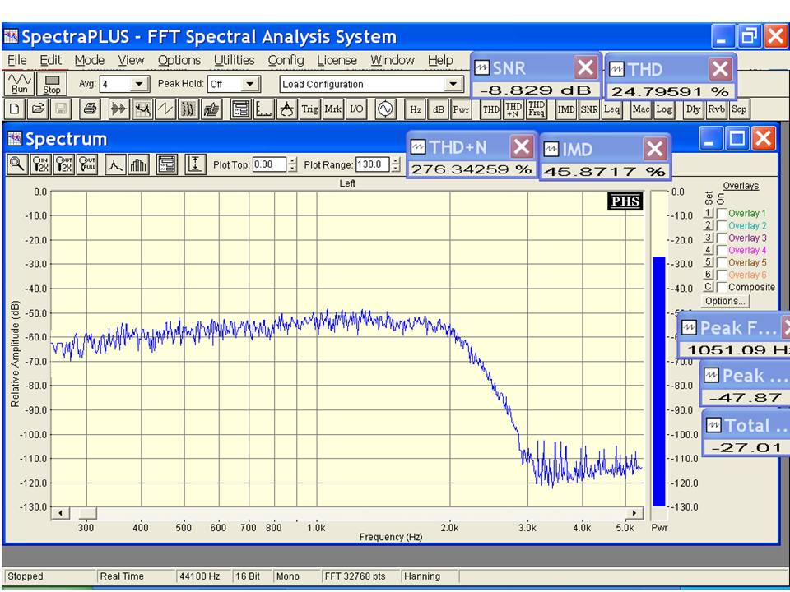Open the Config menu
Image resolution: width=790 pixels, height=592 pixels.
click(286, 60)
